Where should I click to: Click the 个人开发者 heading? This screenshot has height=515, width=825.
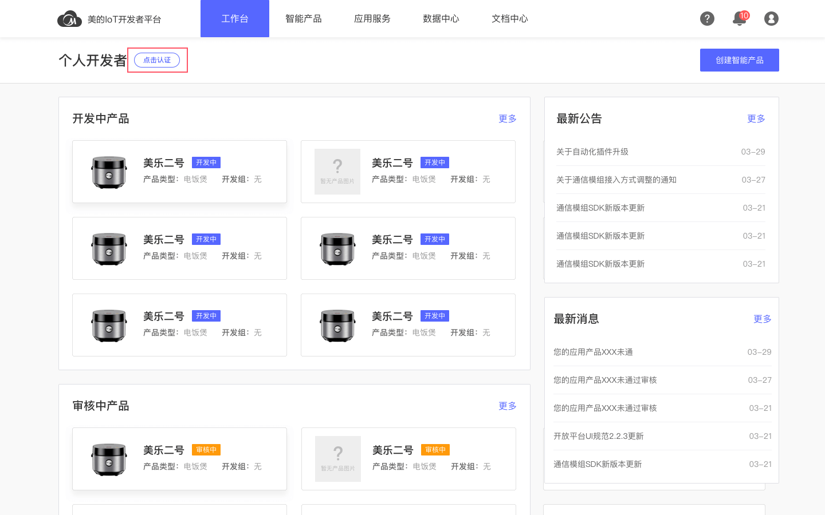pos(92,61)
